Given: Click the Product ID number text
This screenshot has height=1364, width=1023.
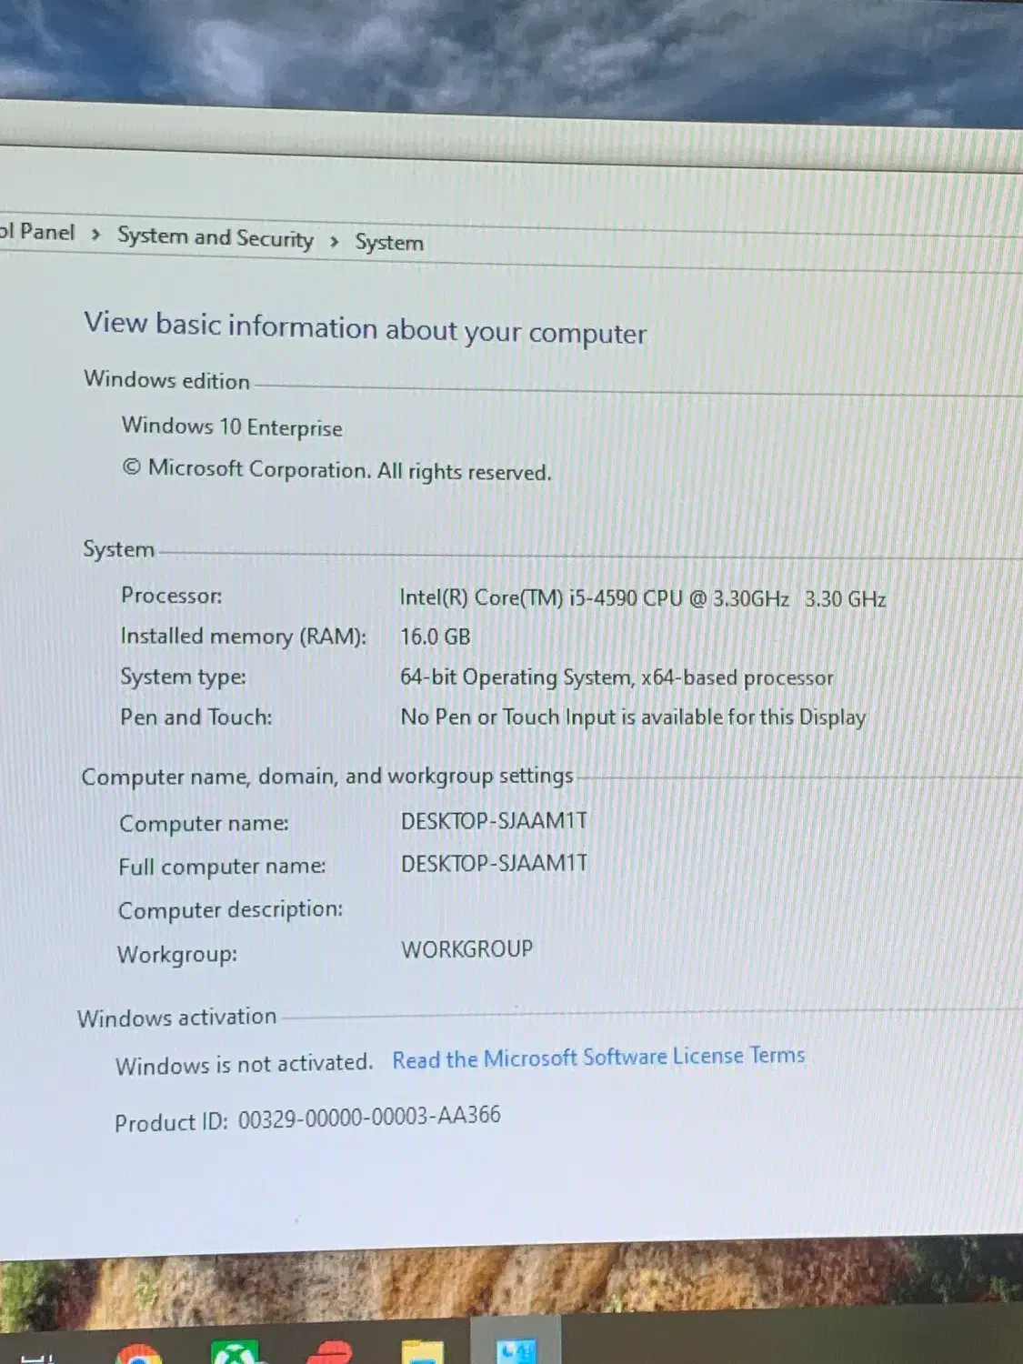Looking at the screenshot, I should tap(369, 1117).
